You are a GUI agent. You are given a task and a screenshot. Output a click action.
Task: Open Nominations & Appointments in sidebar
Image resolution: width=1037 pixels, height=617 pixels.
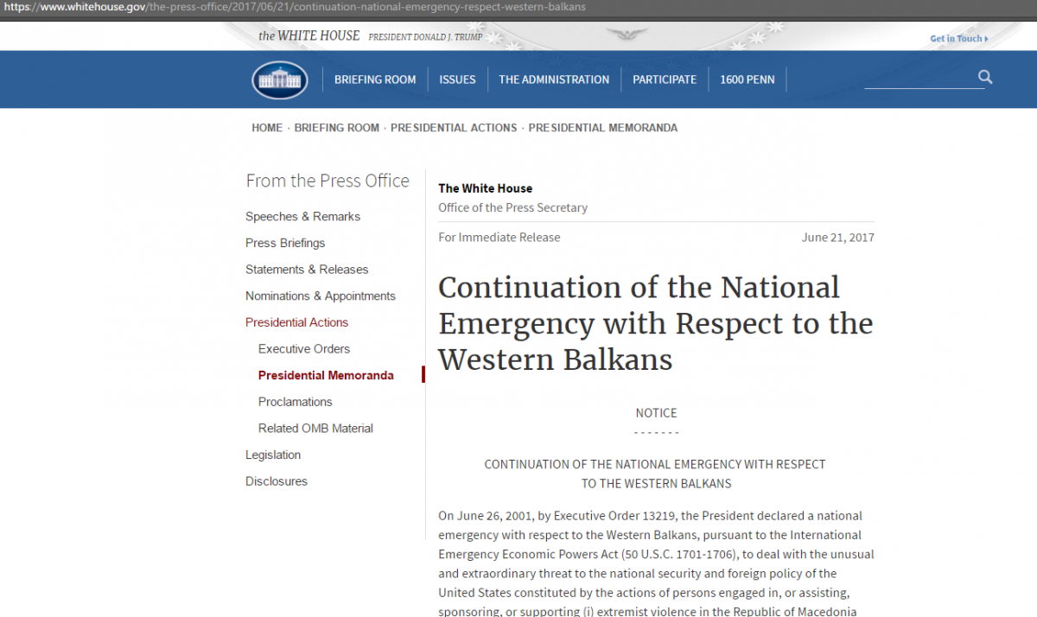[x=321, y=296]
